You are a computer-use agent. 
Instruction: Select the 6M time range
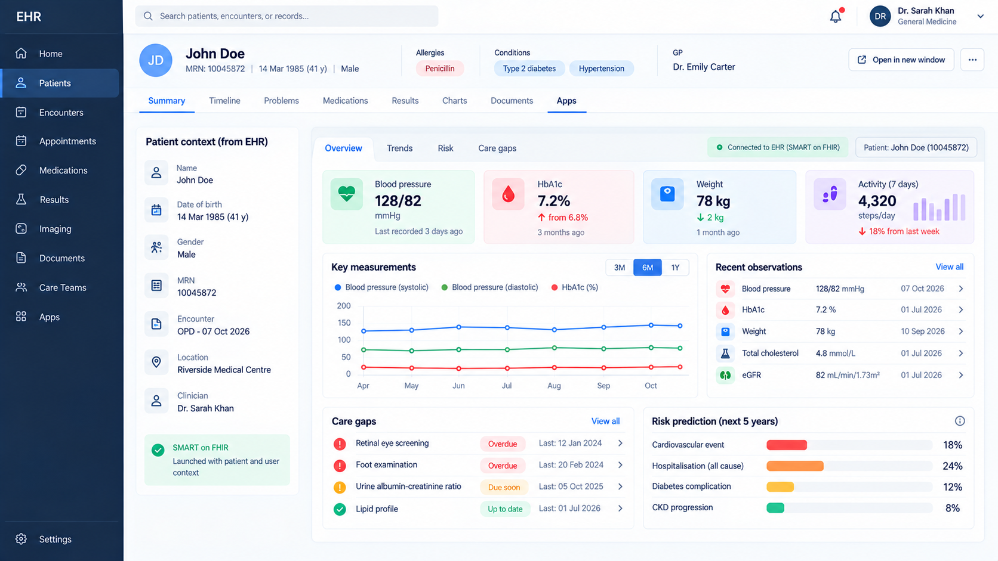click(648, 268)
